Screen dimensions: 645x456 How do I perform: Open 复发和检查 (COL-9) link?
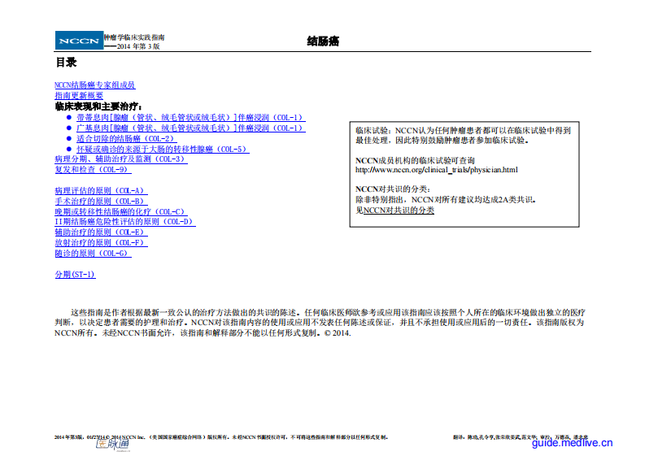(93, 169)
